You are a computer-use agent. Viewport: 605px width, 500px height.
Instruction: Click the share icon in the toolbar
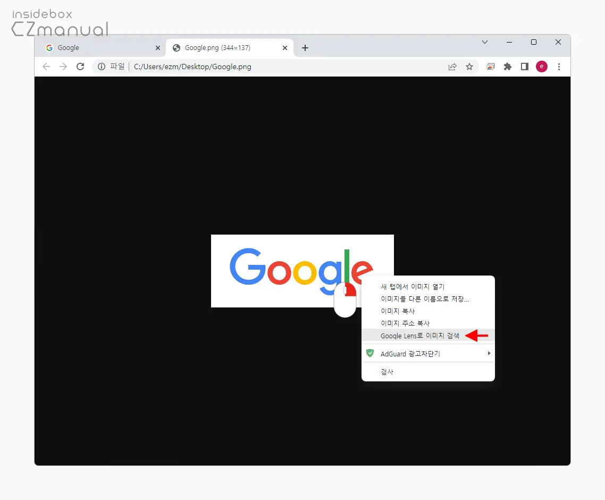click(452, 66)
